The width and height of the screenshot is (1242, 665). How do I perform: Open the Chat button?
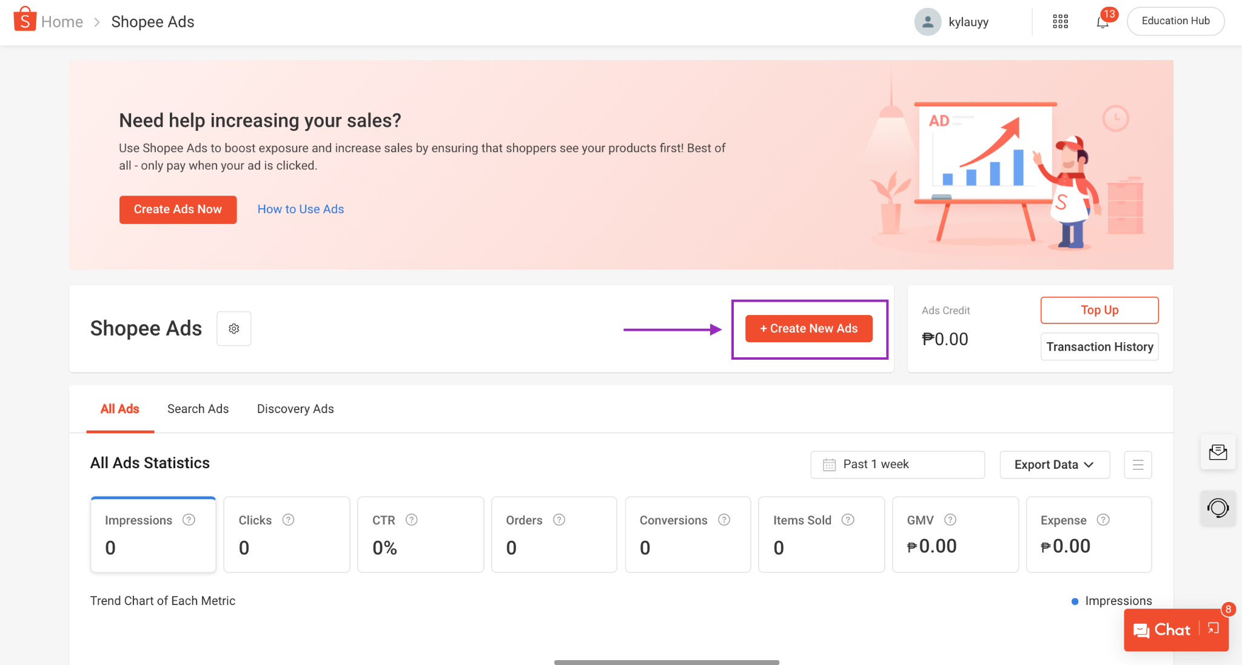click(1162, 630)
